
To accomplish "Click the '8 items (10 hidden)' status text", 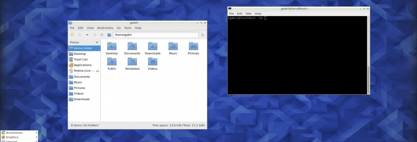I will point(84,125).
